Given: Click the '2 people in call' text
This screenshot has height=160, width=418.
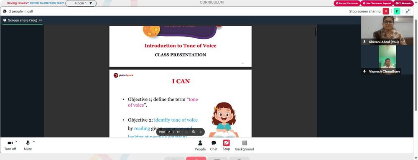Looking at the screenshot, I should pos(21,11).
